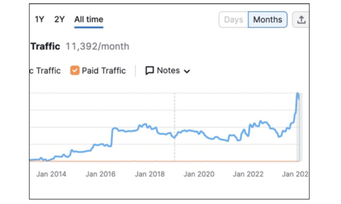
Task: Click the sharp traffic jump in mid-2016
Action: (112, 136)
